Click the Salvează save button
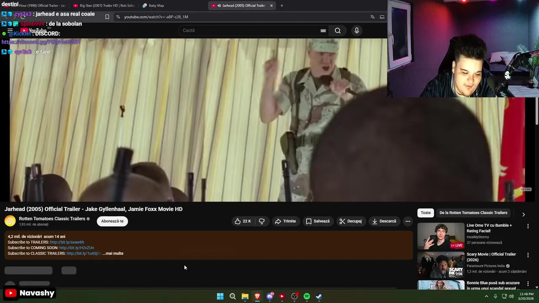 tap(318, 221)
